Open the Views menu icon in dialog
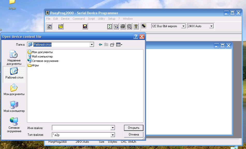The height and width of the screenshot is (149, 246). pyautogui.click(x=119, y=45)
